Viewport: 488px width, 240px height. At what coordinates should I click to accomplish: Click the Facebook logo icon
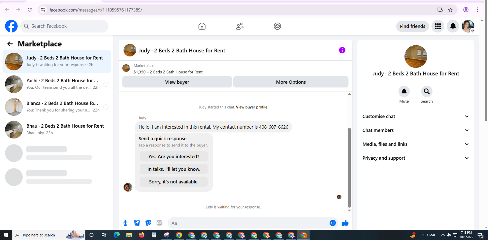pos(11,26)
